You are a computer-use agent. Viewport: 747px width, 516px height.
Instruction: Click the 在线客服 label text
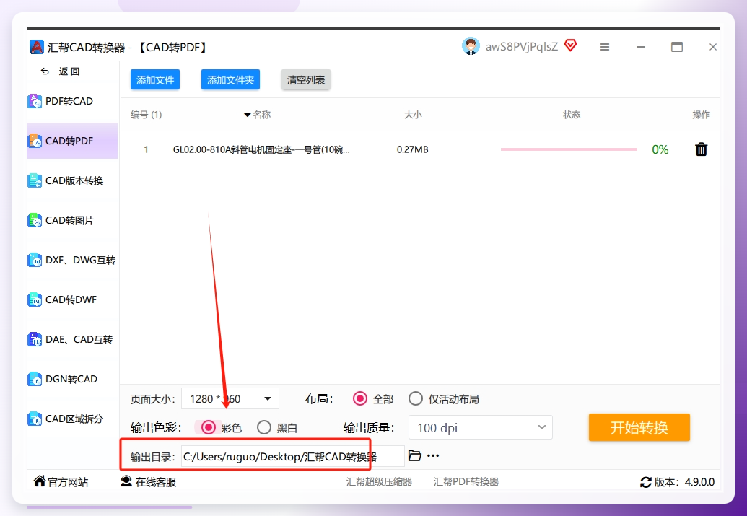point(156,482)
